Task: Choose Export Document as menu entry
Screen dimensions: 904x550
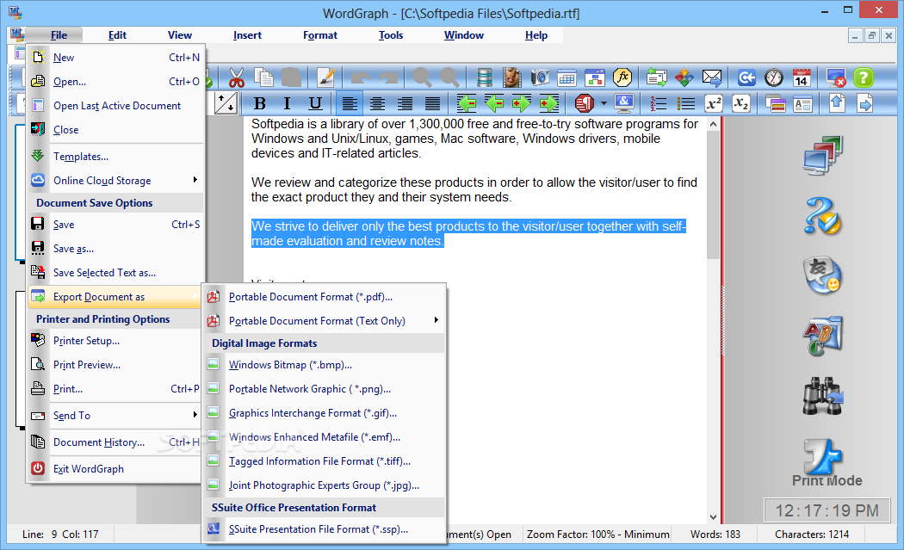Action: tap(115, 297)
